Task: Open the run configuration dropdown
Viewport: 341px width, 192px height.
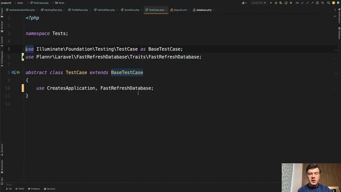Action: [x=258, y=3]
